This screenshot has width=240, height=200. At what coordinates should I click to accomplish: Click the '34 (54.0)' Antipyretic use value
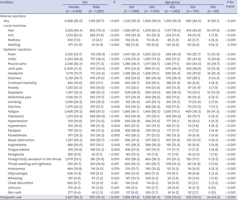coord(213,197)
